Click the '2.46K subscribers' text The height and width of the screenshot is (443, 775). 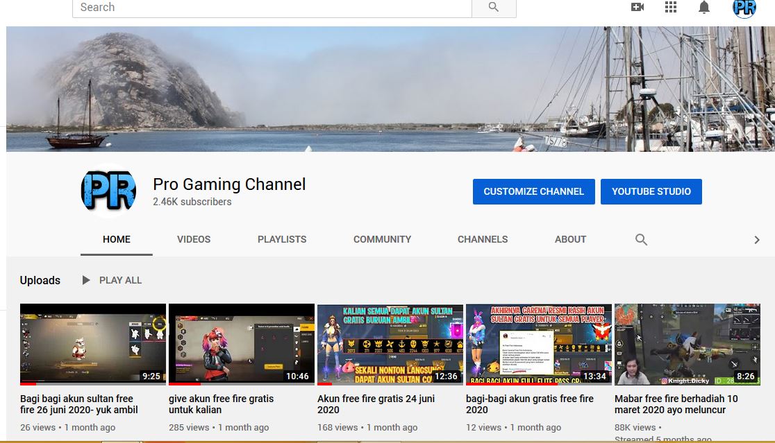192,202
